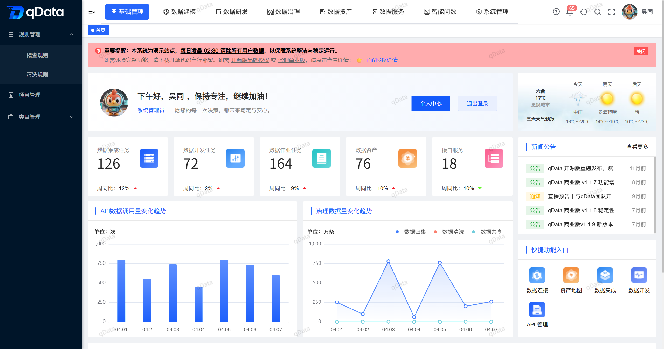
Task: Collapse the sidebar with the hamburger icon
Action: pos(92,12)
